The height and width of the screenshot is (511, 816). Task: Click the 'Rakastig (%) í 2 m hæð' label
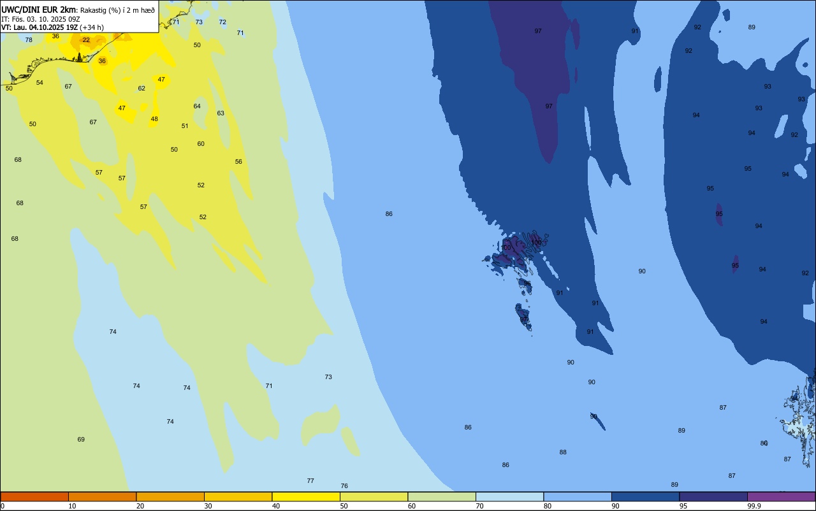click(x=117, y=10)
